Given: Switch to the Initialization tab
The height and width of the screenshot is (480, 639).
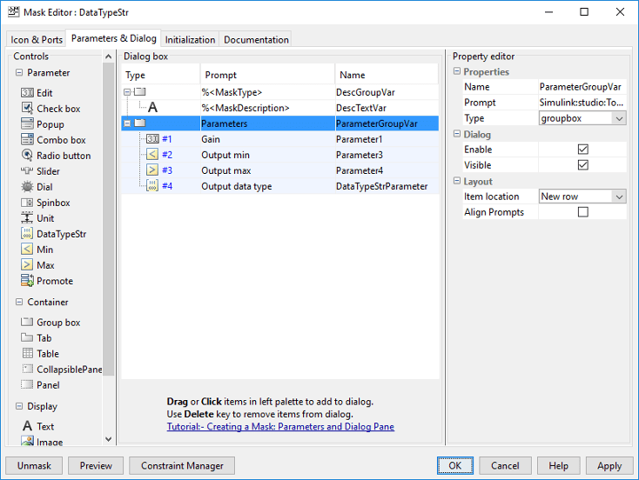Looking at the screenshot, I should pyautogui.click(x=190, y=40).
